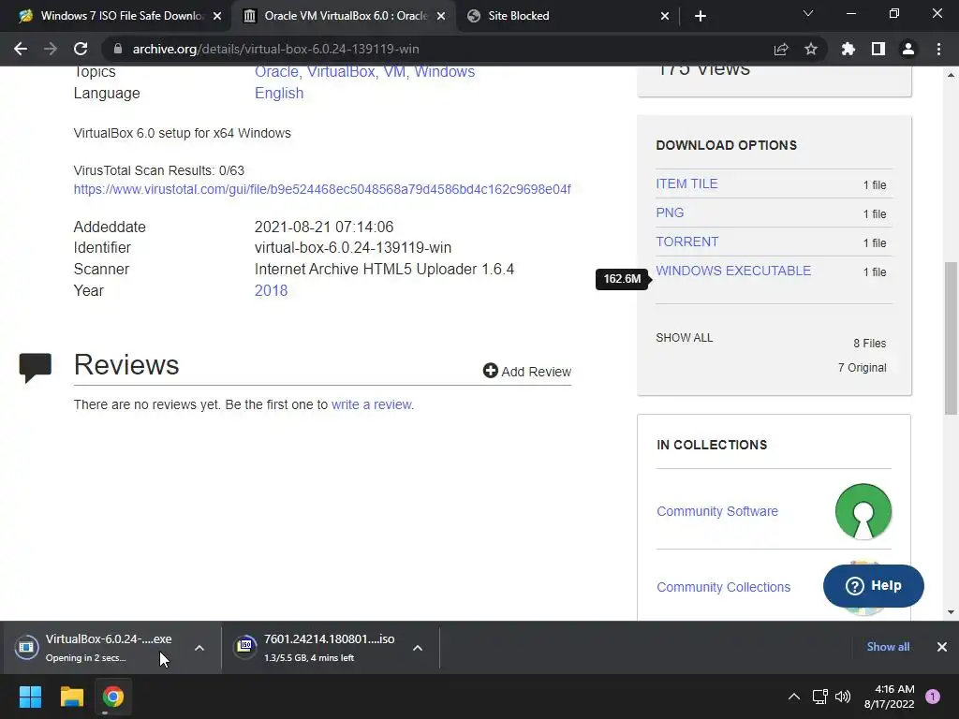The image size is (959, 719).
Task: Open the Chrome profile menu
Action: 908,49
